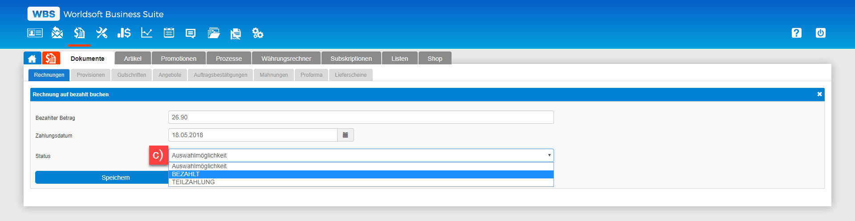
Task: Click the power logout icon
Action: [x=820, y=33]
